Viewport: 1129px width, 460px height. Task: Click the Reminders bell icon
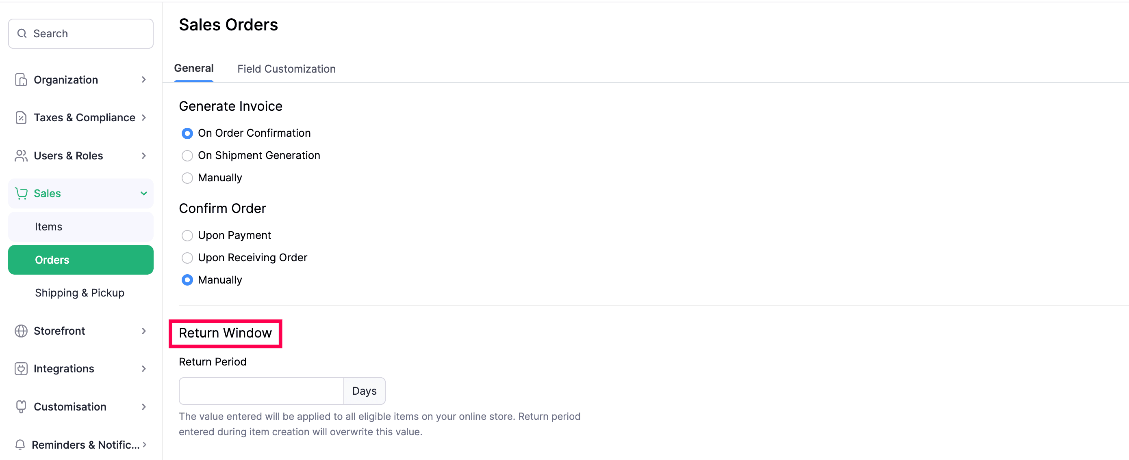pos(20,445)
